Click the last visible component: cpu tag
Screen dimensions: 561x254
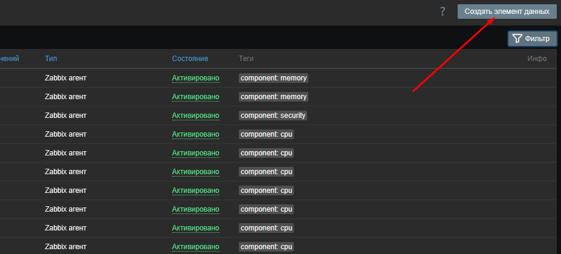point(266,247)
